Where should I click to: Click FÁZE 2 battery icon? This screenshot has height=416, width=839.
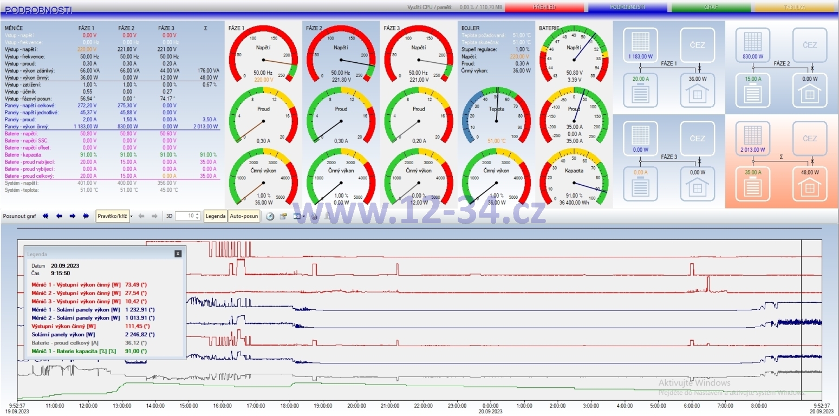pyautogui.click(x=753, y=90)
